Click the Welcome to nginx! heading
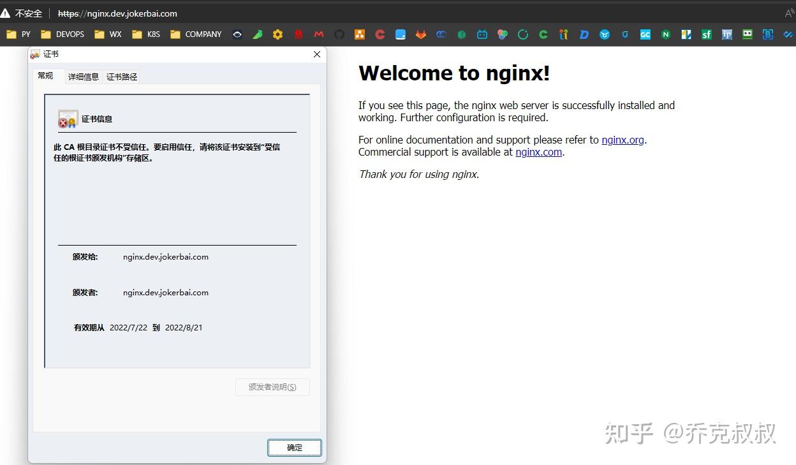Image resolution: width=796 pixels, height=465 pixels. click(x=454, y=73)
